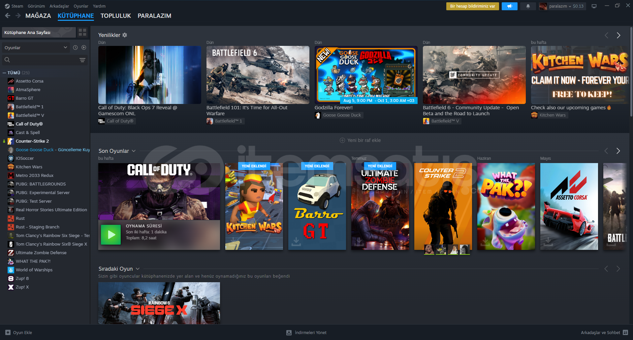The height and width of the screenshot is (340, 633).
Task: Go to next Son Oyunlar arrow
Action: (618, 151)
